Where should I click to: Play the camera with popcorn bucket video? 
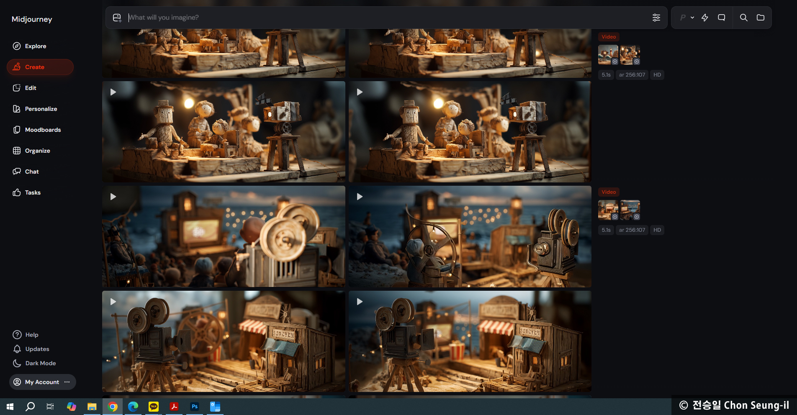coord(470,341)
